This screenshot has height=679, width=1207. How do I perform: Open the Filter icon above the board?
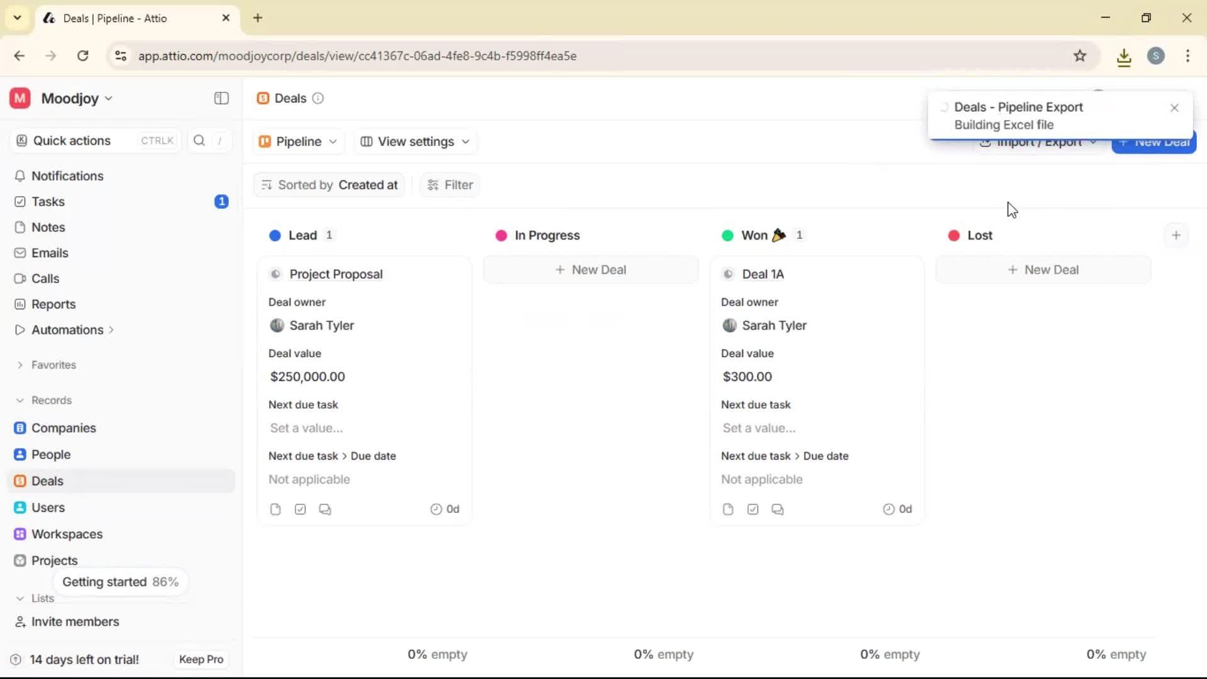click(433, 185)
